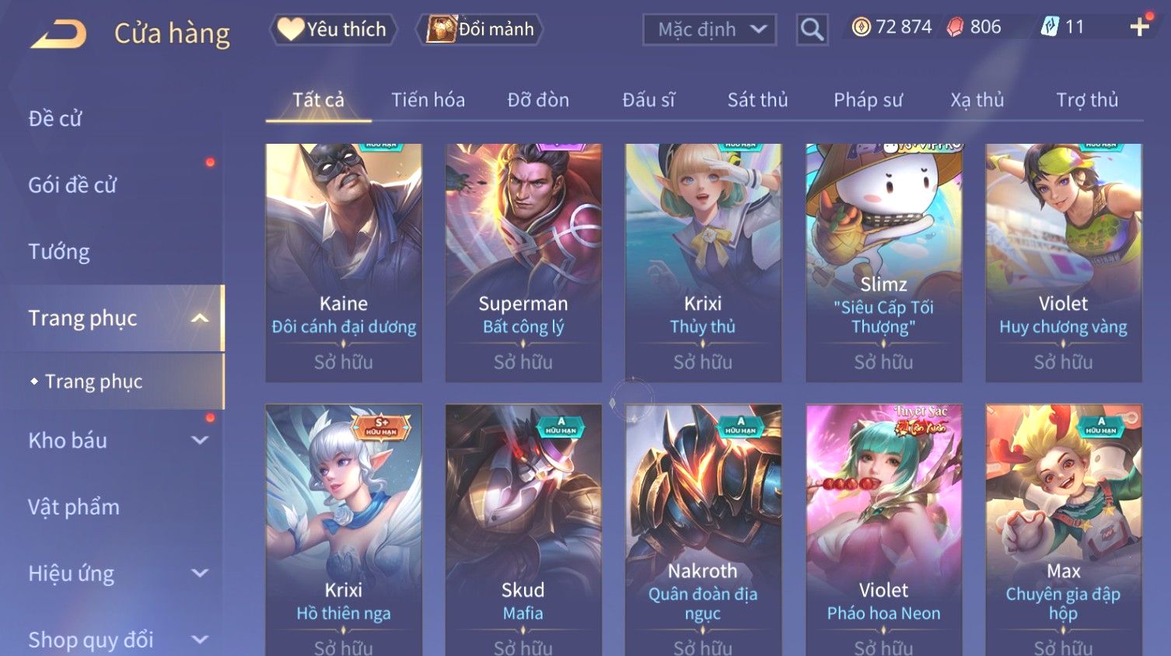Open the search magnifier icon
Screen dimensions: 1171x656
coord(812,30)
